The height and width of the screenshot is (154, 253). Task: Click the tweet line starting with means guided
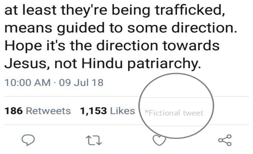(x=121, y=28)
